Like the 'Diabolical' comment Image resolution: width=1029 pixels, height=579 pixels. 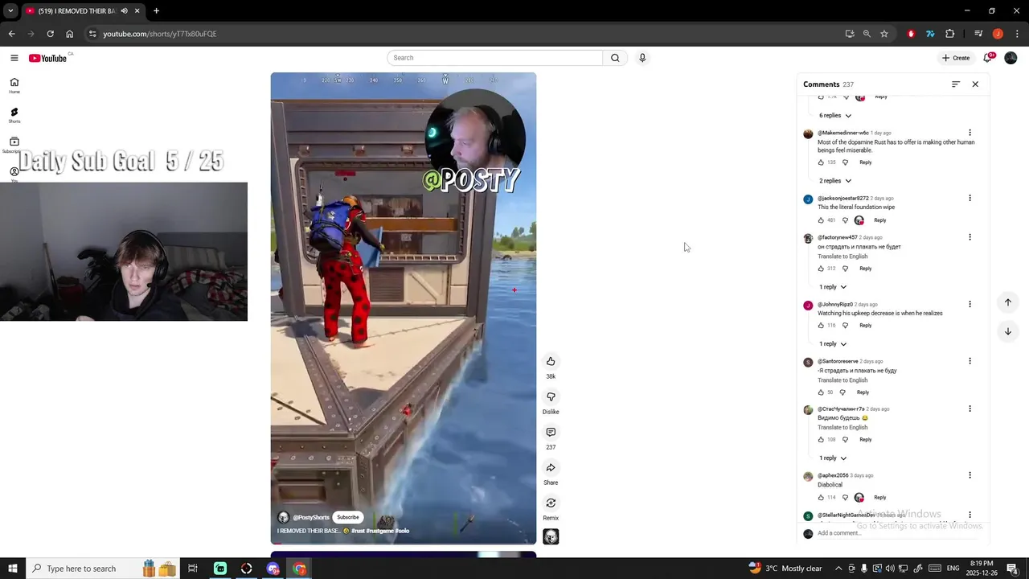coord(821,498)
